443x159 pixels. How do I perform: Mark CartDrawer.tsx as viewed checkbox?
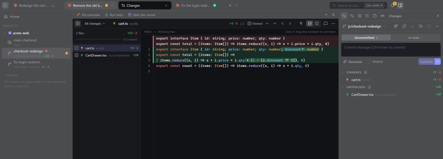(76, 55)
